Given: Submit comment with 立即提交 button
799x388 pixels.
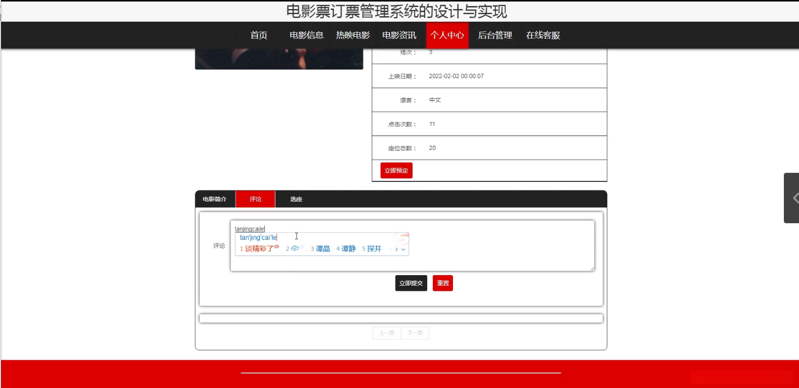Looking at the screenshot, I should pyautogui.click(x=411, y=283).
